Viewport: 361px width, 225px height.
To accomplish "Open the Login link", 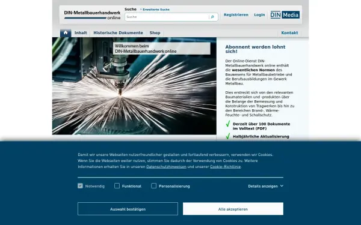I will (259, 14).
